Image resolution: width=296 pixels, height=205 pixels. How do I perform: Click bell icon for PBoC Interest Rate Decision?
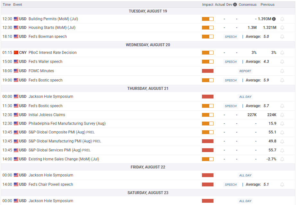point(282,53)
